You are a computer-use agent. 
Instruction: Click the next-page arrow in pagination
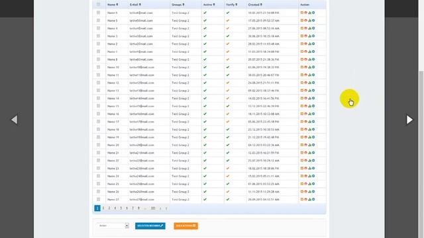(x=160, y=208)
